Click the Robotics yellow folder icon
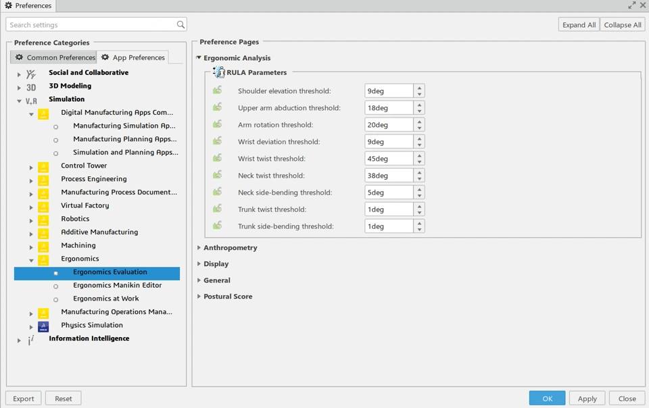649x408 pixels. click(x=43, y=220)
